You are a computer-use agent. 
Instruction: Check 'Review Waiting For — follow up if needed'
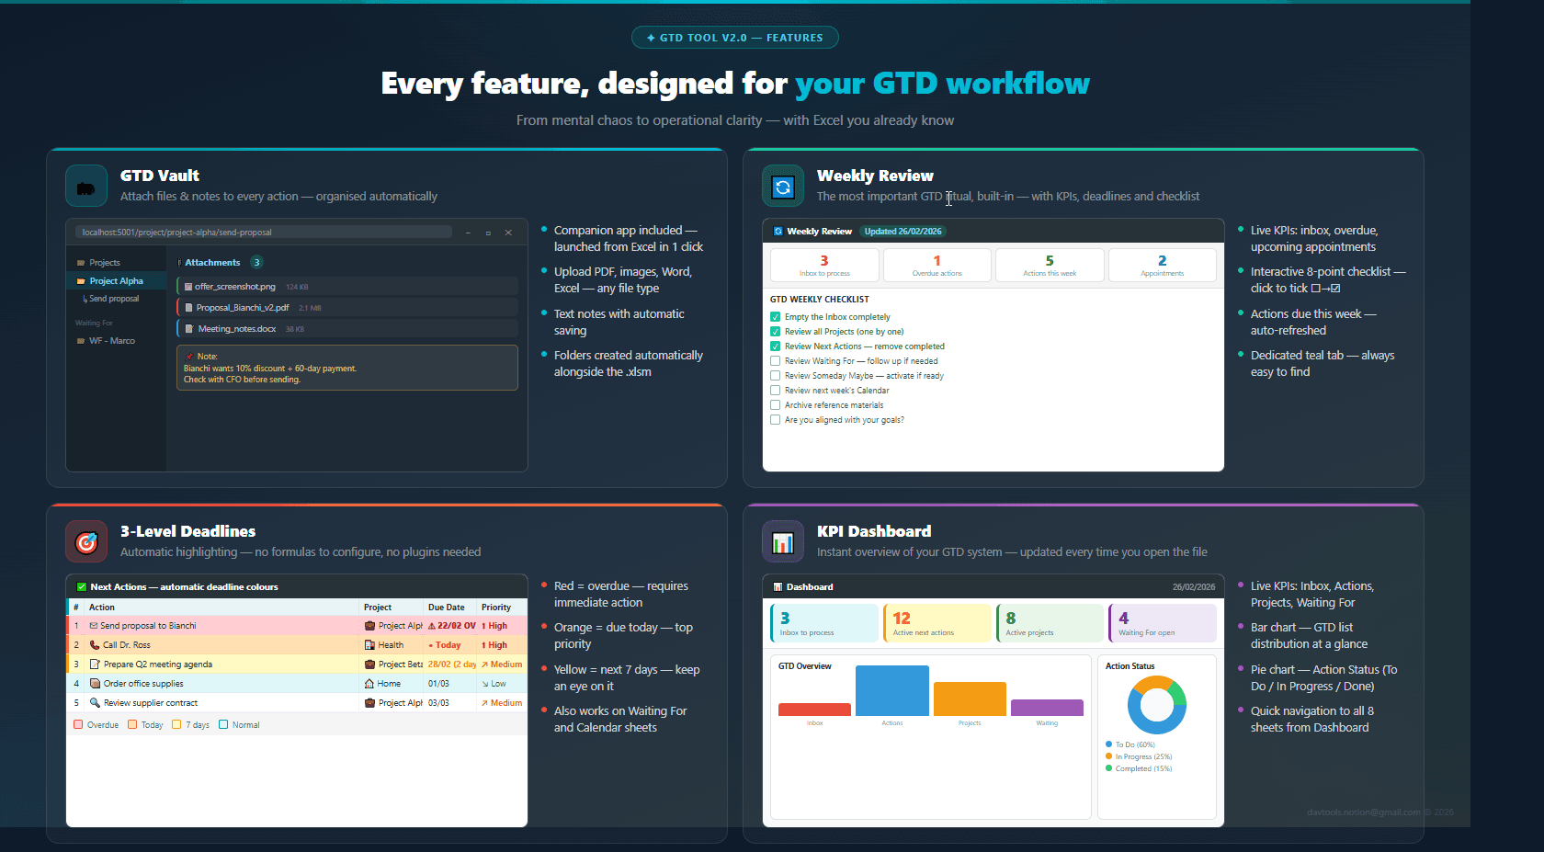click(775, 360)
